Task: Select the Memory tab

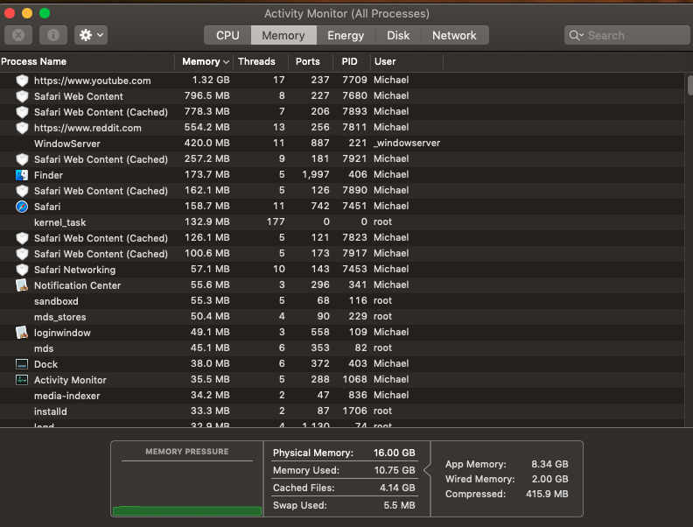Action: tap(283, 35)
